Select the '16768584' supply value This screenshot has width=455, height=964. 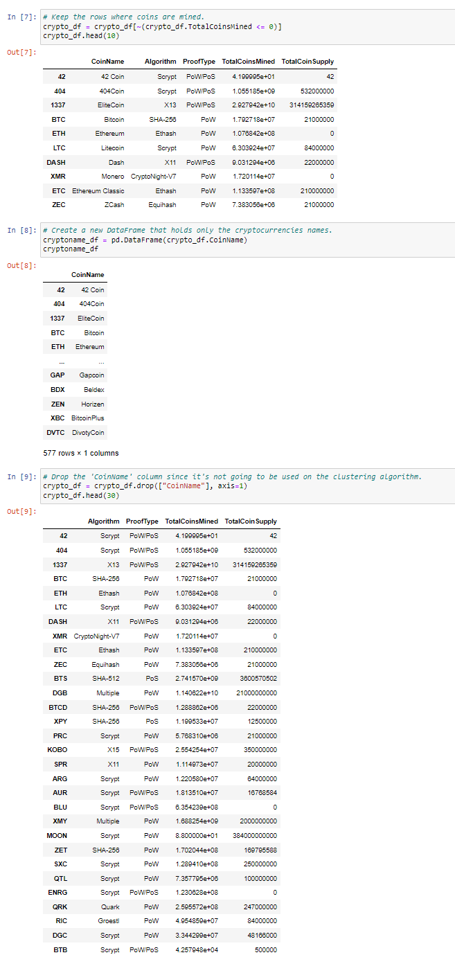262,793
